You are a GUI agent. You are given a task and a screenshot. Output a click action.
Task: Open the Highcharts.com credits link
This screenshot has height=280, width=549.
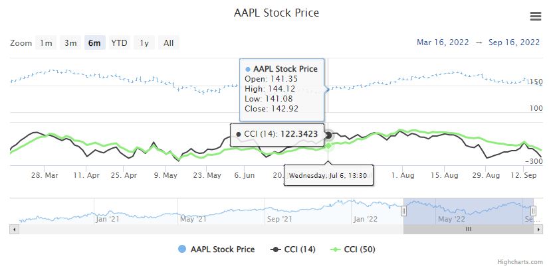click(x=520, y=262)
